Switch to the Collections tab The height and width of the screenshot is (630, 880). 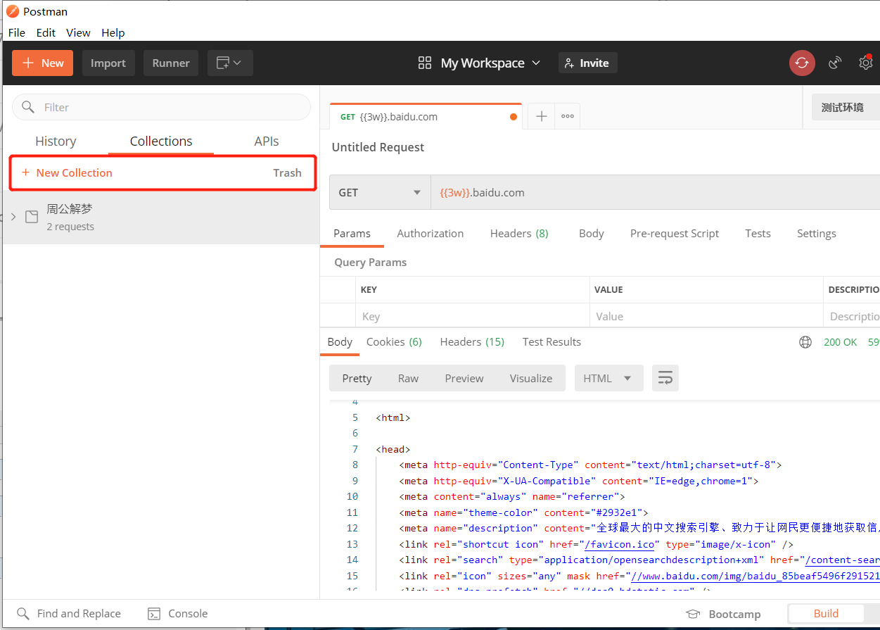(161, 141)
